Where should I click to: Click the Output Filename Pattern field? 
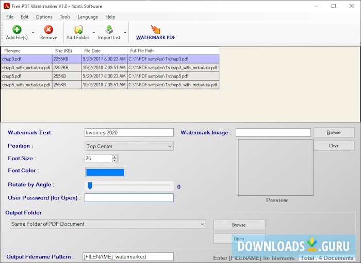click(x=128, y=257)
